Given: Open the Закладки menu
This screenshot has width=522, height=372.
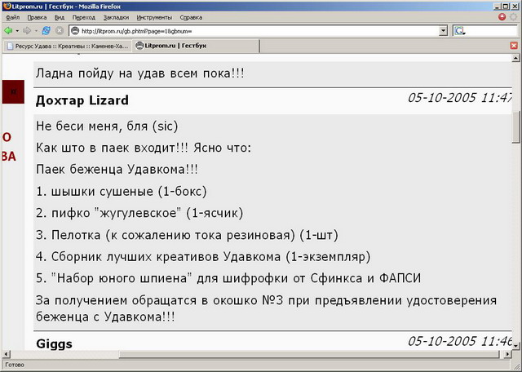Looking at the screenshot, I should point(115,16).
